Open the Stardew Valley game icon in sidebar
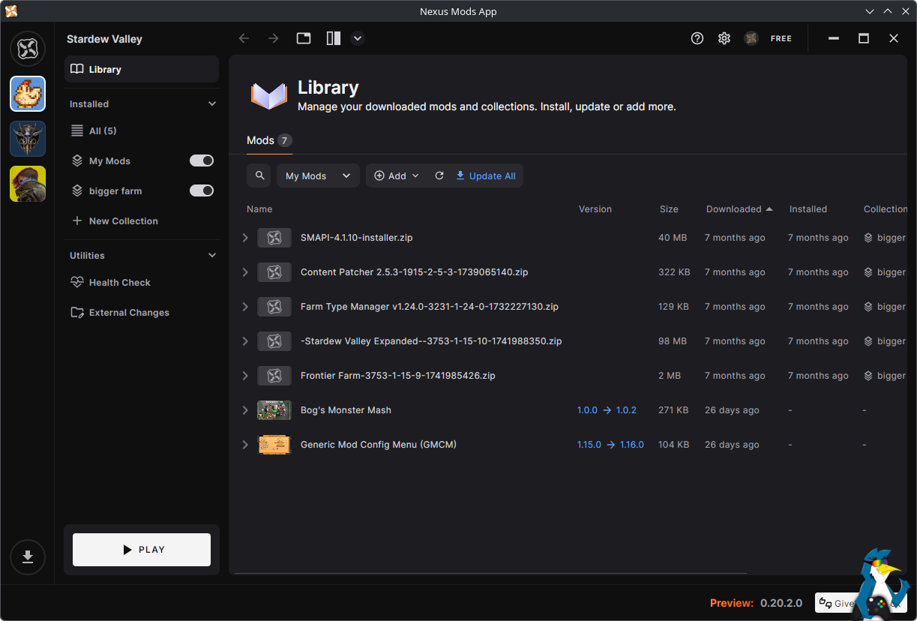Image resolution: width=917 pixels, height=621 pixels. pos(28,94)
